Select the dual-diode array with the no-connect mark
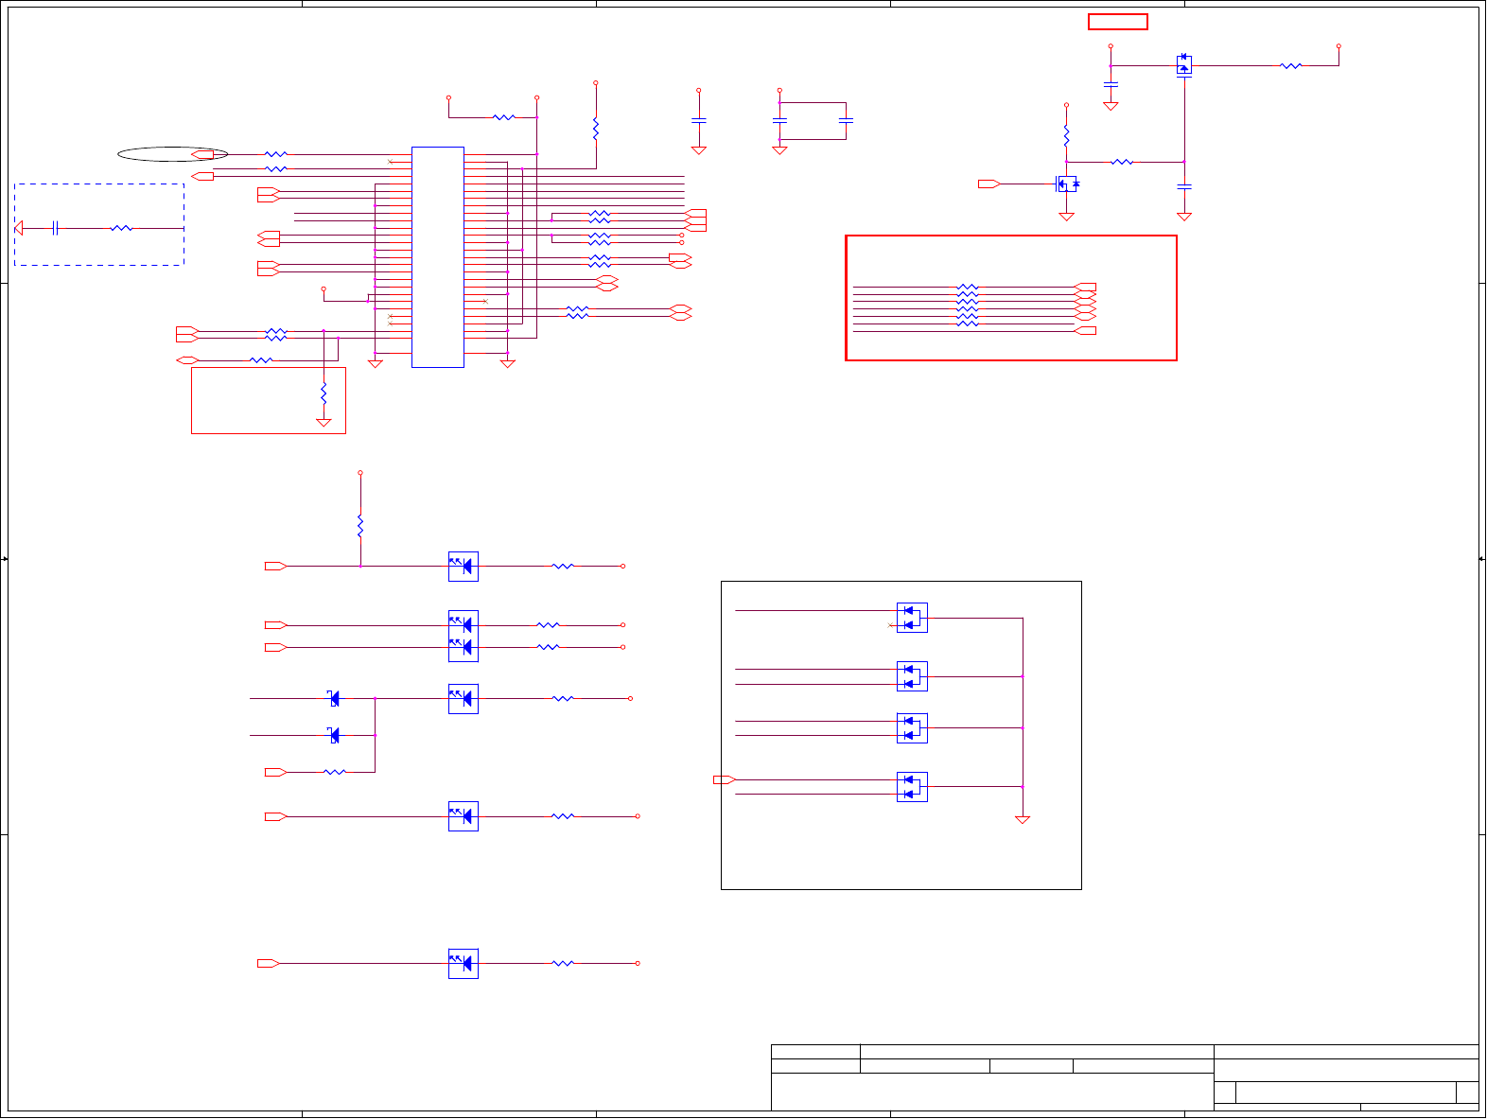 point(912,618)
